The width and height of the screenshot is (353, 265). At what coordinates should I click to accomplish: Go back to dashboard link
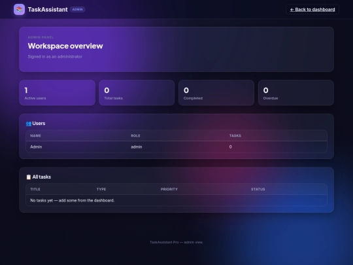pyautogui.click(x=312, y=9)
